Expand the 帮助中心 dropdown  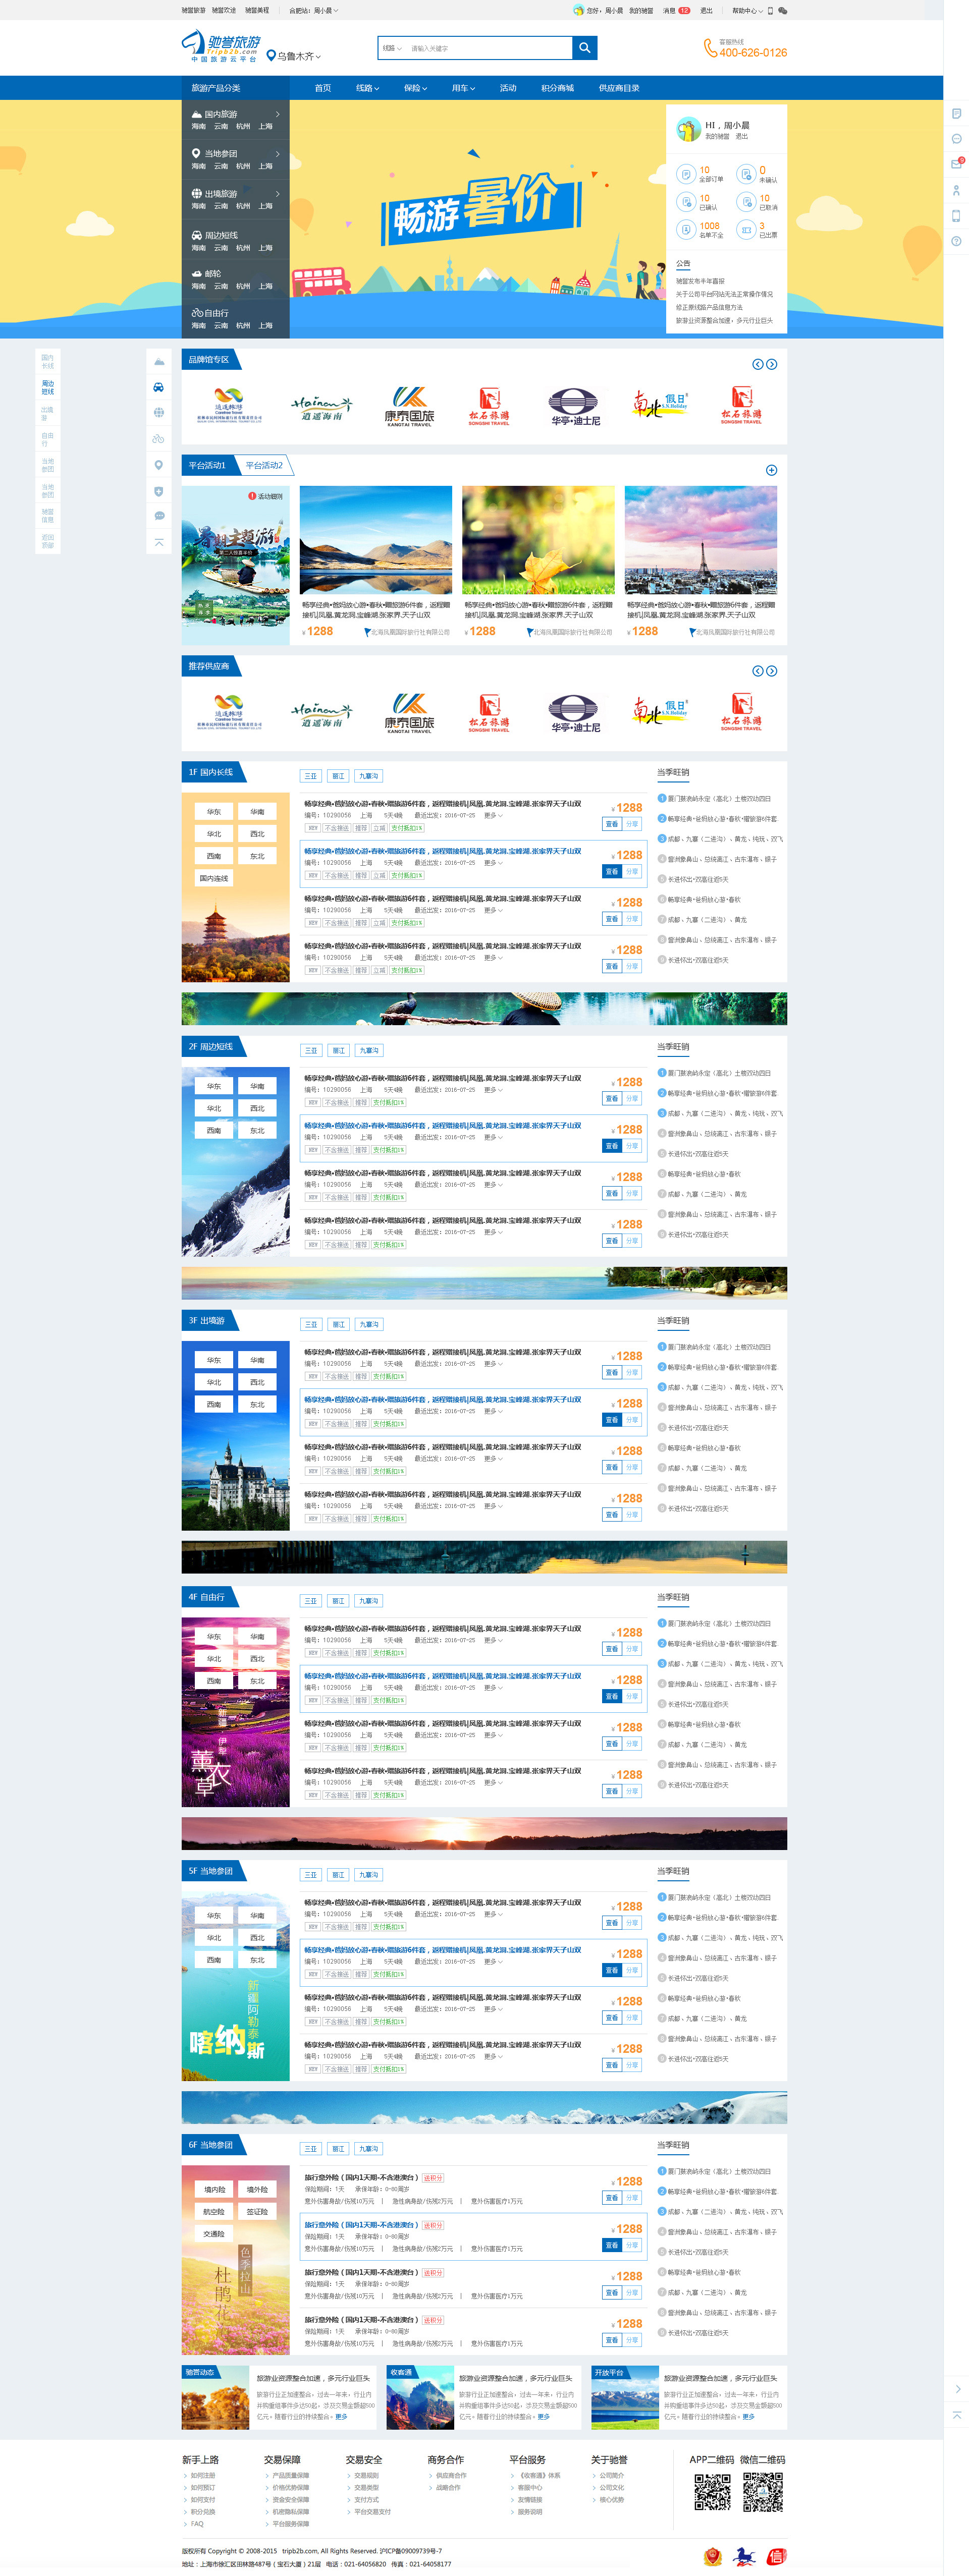(747, 10)
